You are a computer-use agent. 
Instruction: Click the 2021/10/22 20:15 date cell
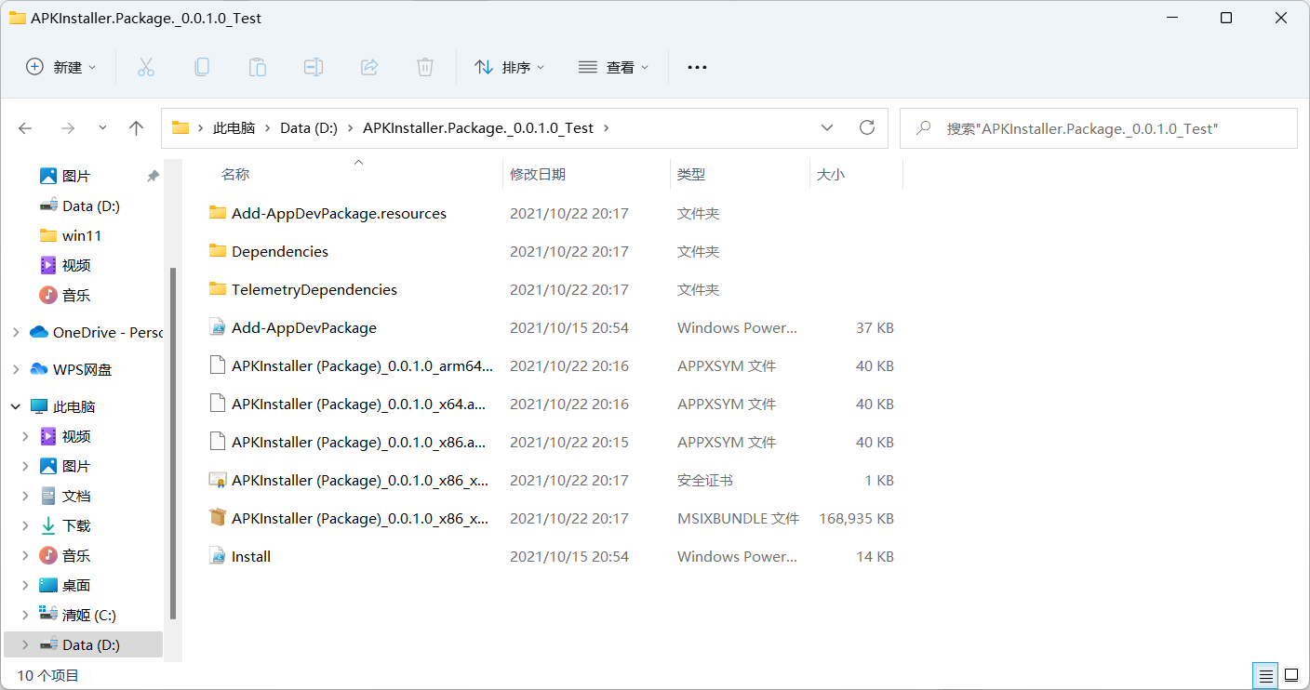pyautogui.click(x=569, y=442)
